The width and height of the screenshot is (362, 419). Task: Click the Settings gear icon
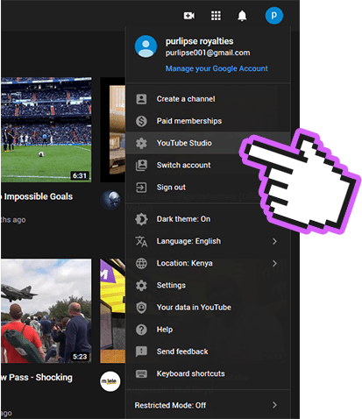(141, 286)
